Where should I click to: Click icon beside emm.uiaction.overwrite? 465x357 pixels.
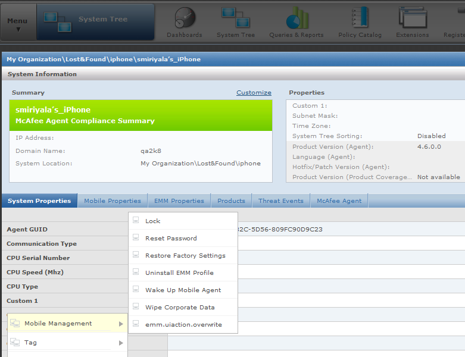(x=136, y=324)
